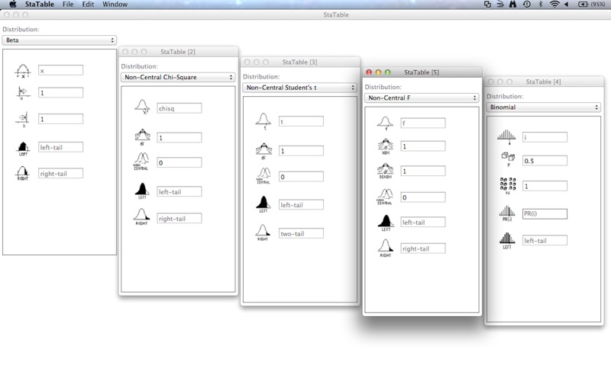Click the degrees of freedom icon in StaTable [2]
The height and width of the screenshot is (381, 611).
pyautogui.click(x=142, y=137)
